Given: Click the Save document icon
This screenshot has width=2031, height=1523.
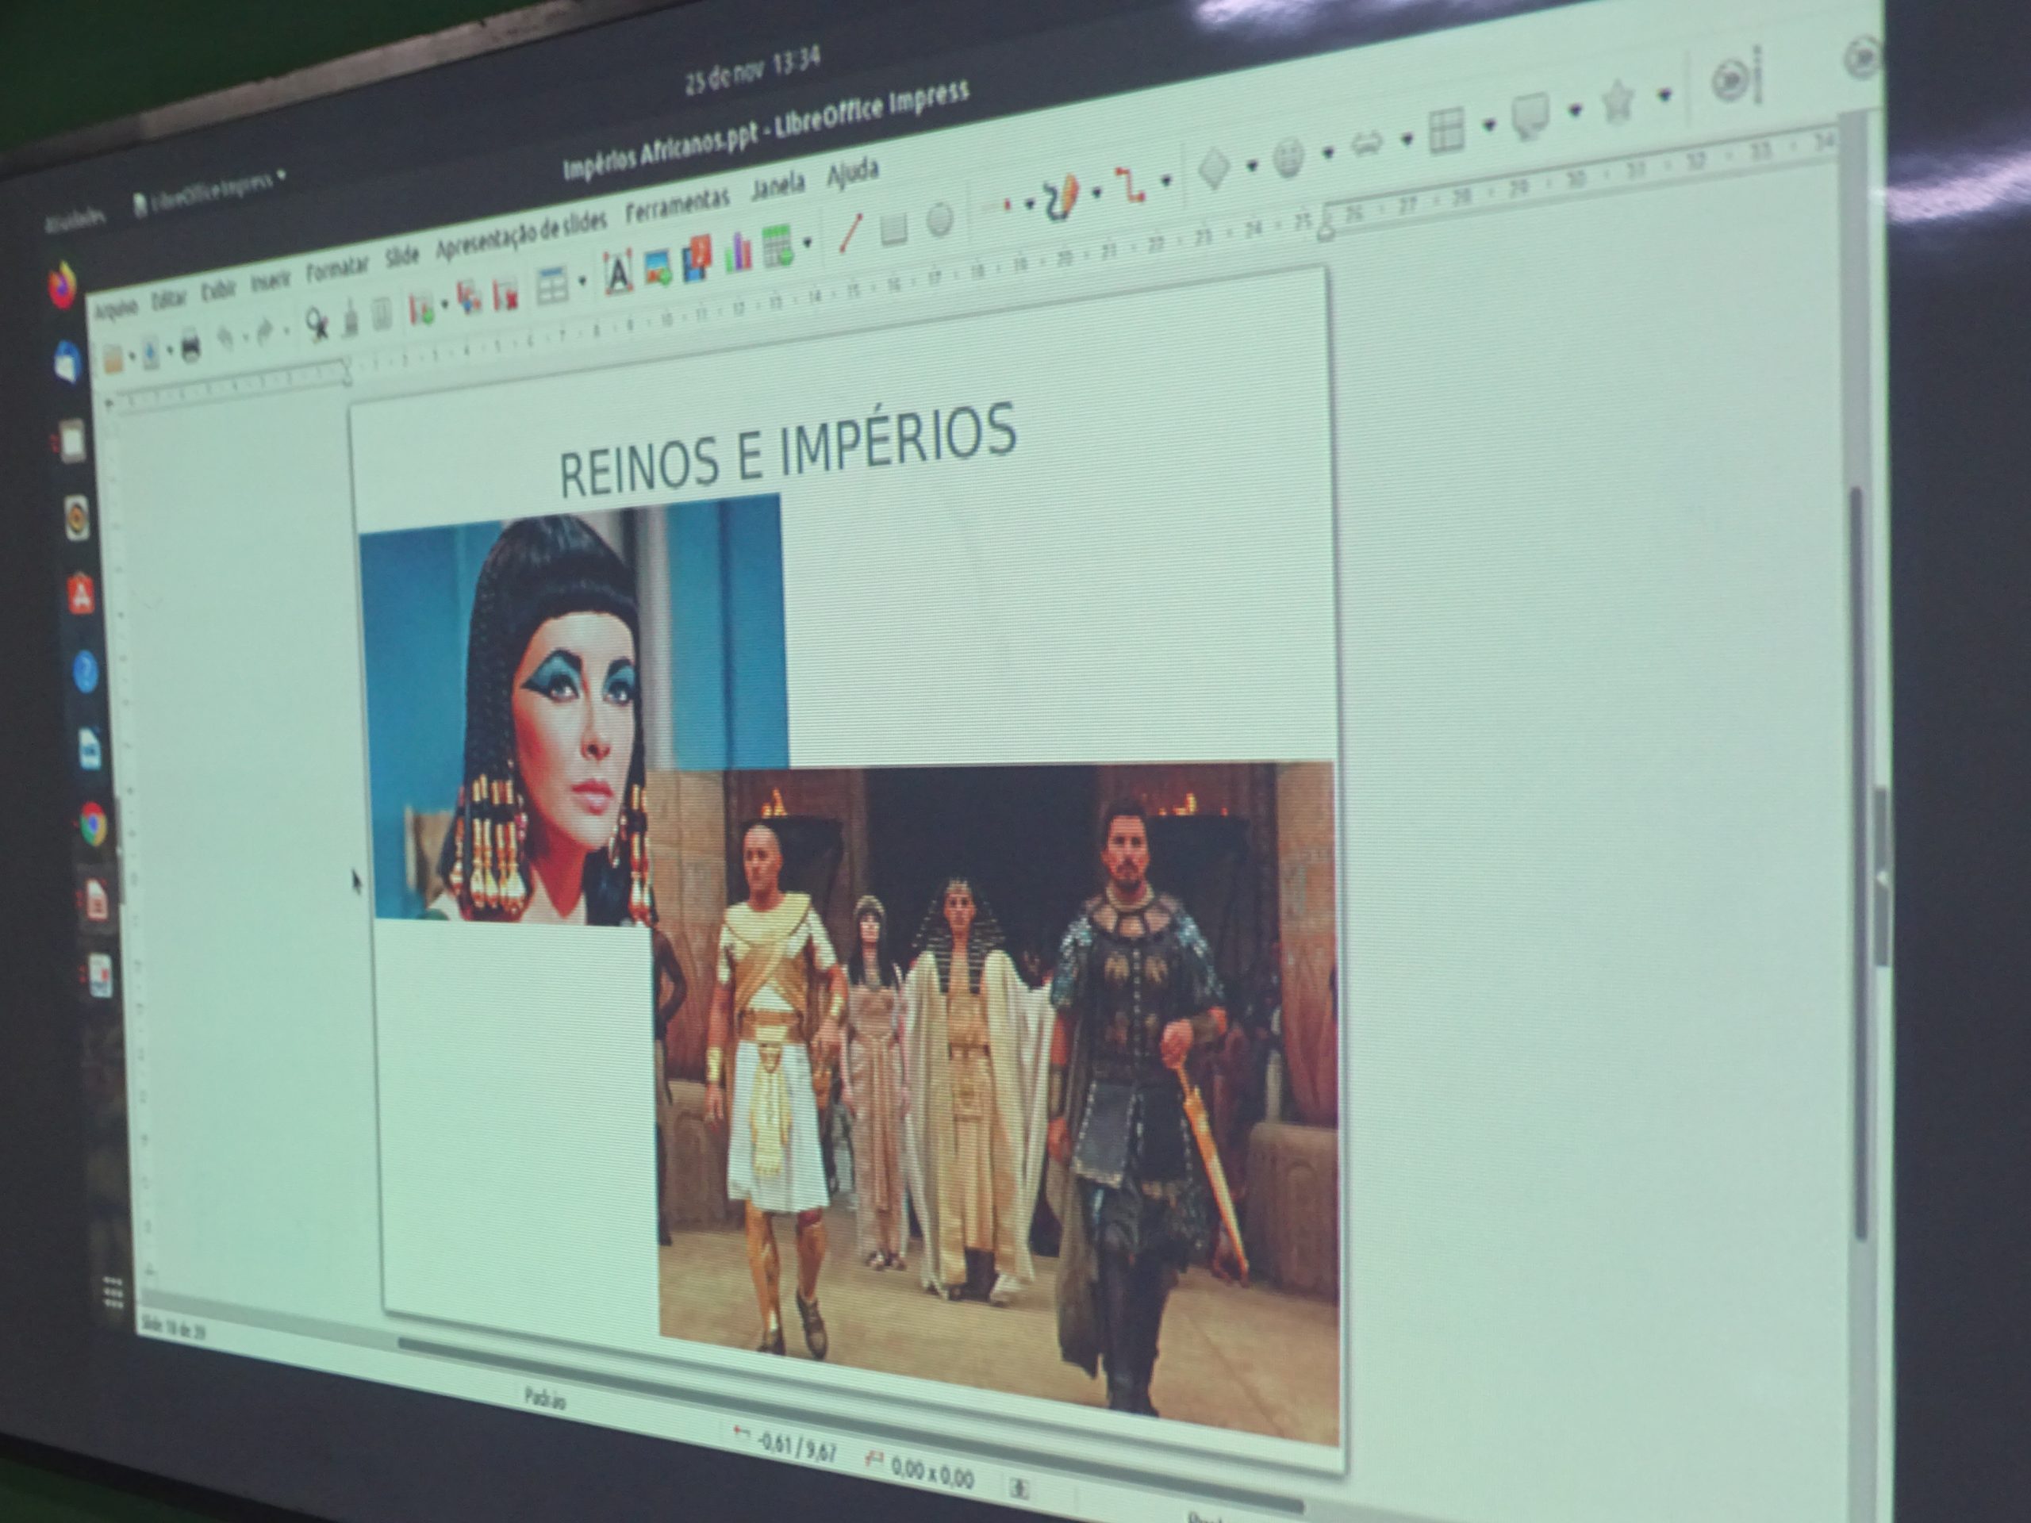Looking at the screenshot, I should click(151, 352).
